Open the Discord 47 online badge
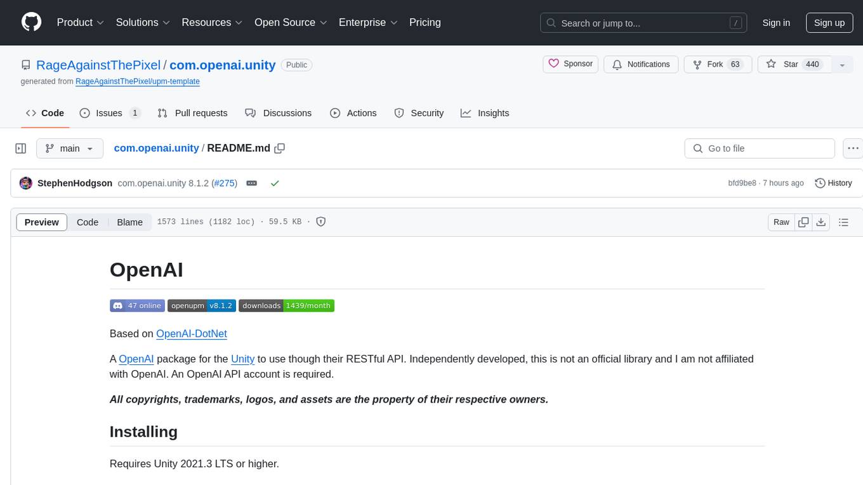 point(137,305)
